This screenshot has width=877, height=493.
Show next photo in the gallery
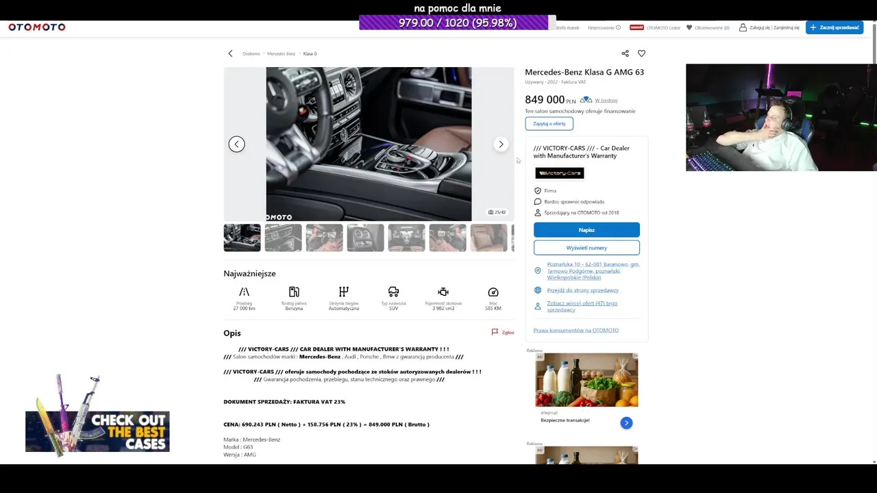pos(501,144)
